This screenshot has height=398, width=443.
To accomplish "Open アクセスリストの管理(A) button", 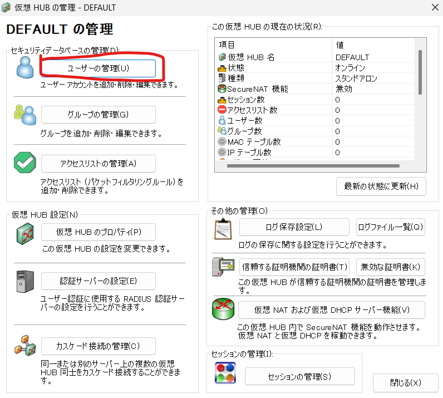I will [99, 164].
